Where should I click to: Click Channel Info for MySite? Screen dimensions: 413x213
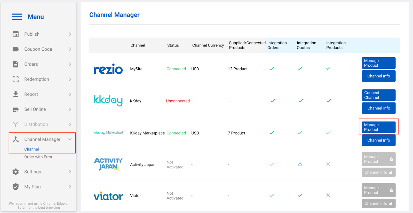(x=379, y=76)
